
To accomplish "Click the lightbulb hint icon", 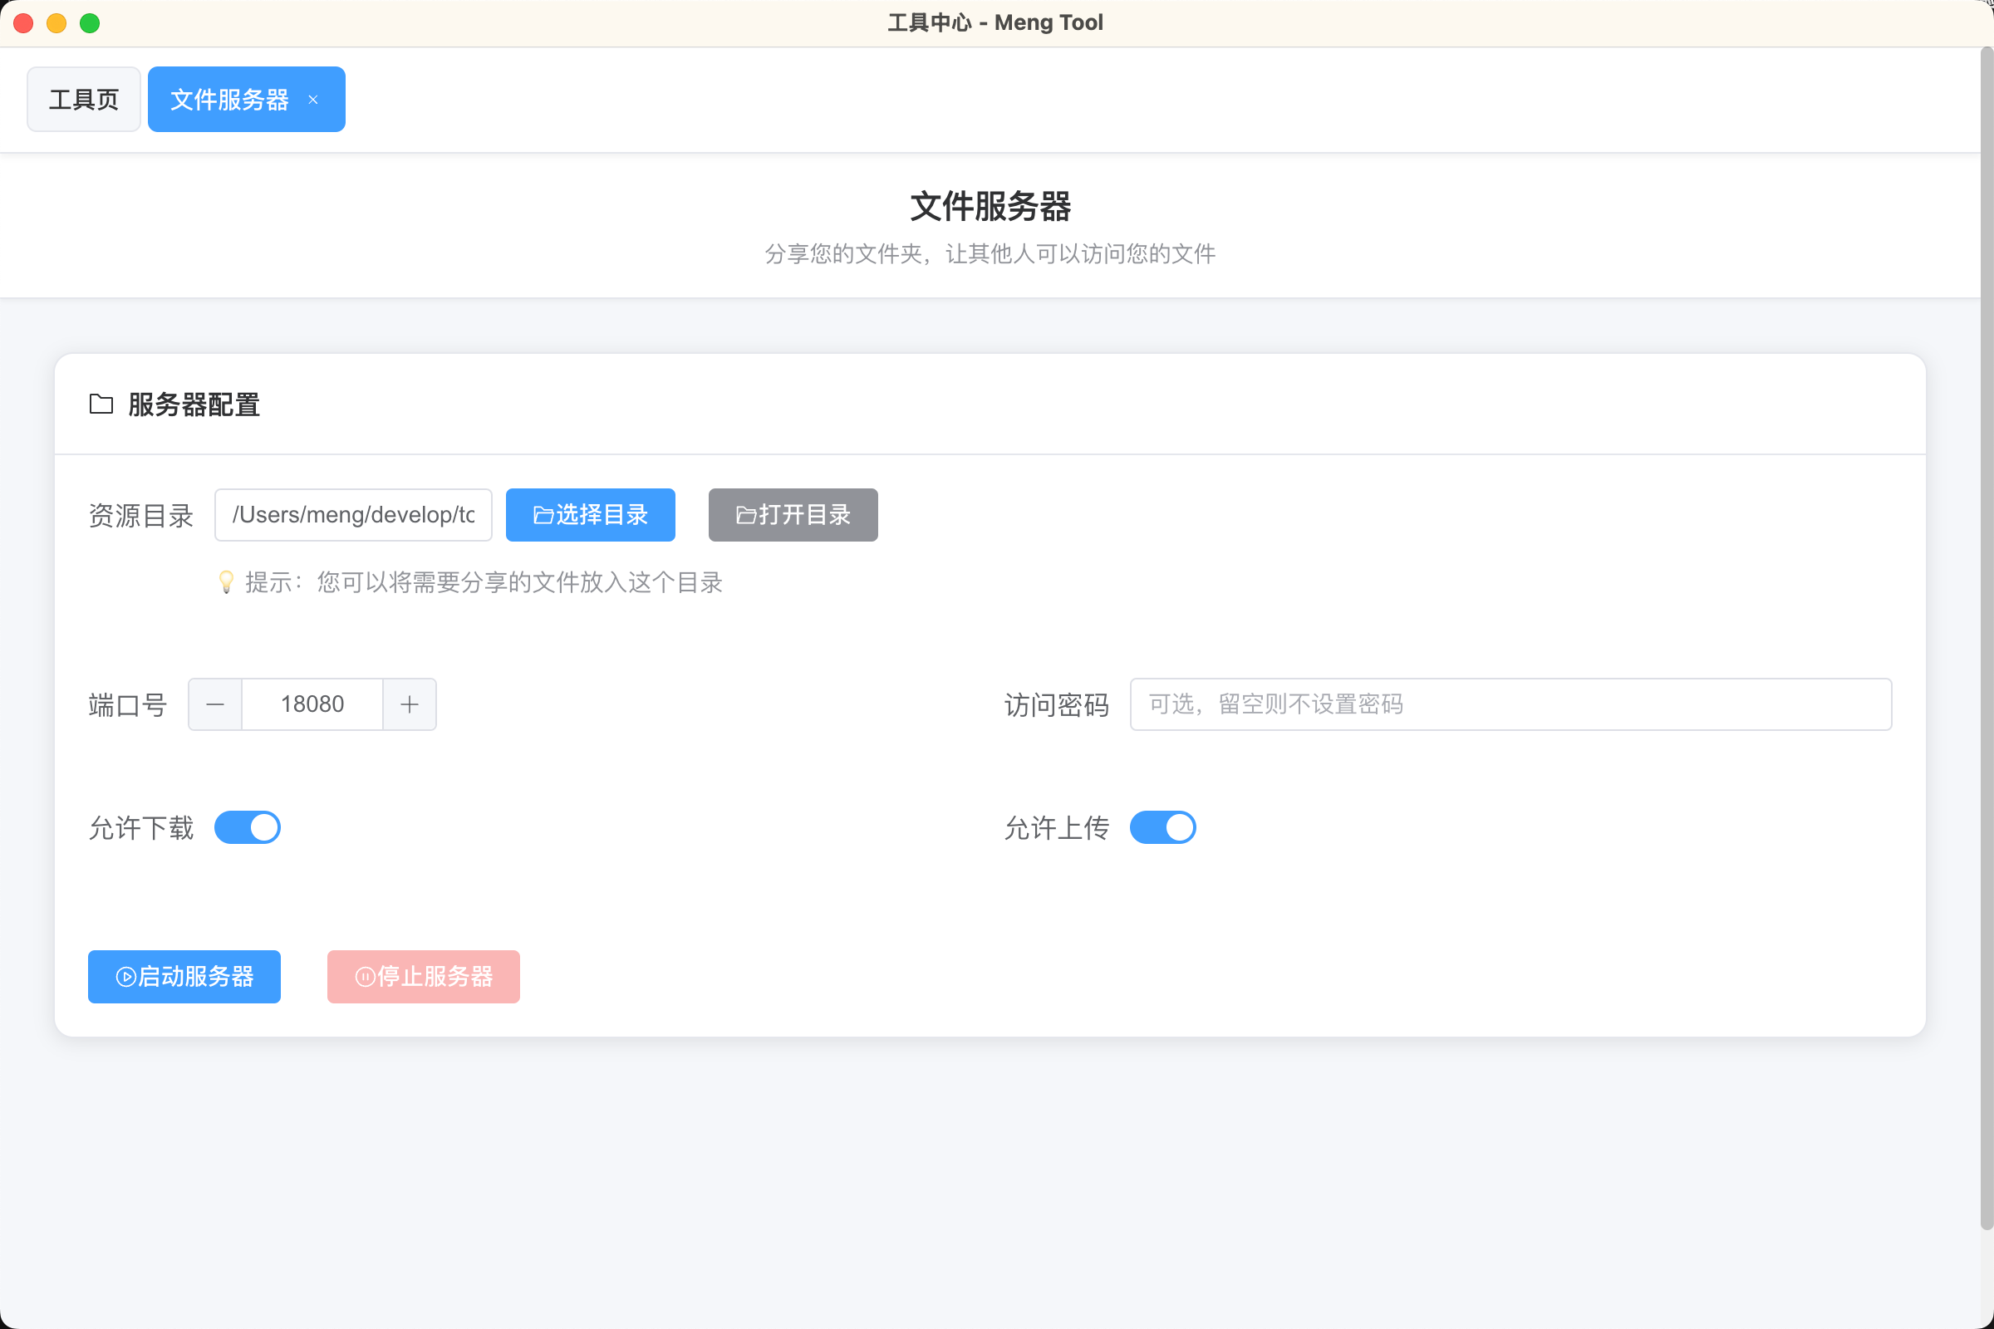I will click(x=225, y=582).
